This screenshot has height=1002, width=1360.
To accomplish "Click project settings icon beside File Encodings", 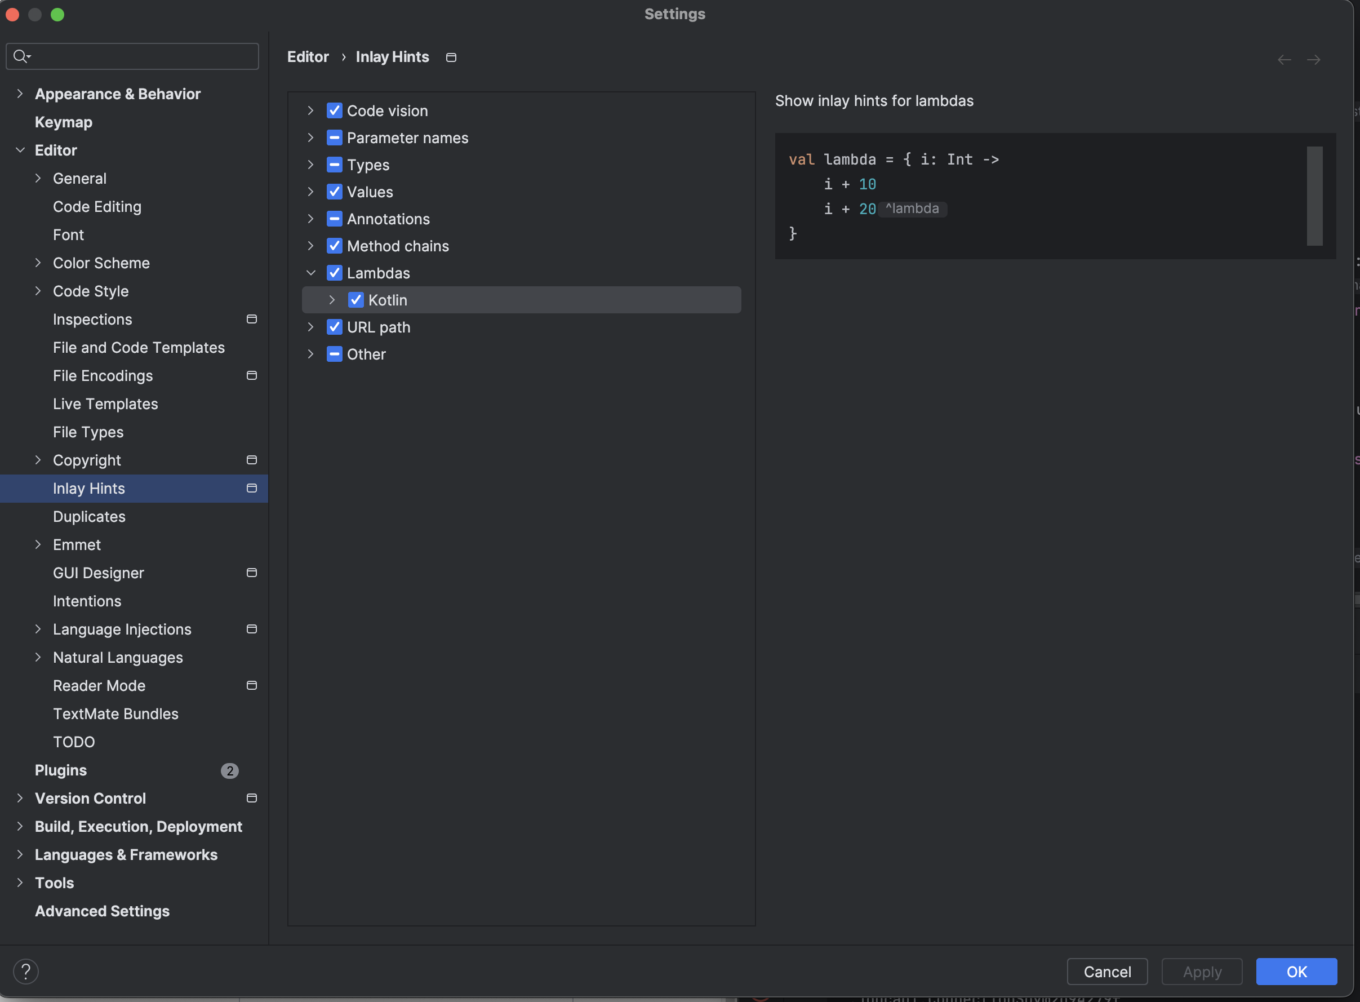I will (252, 375).
